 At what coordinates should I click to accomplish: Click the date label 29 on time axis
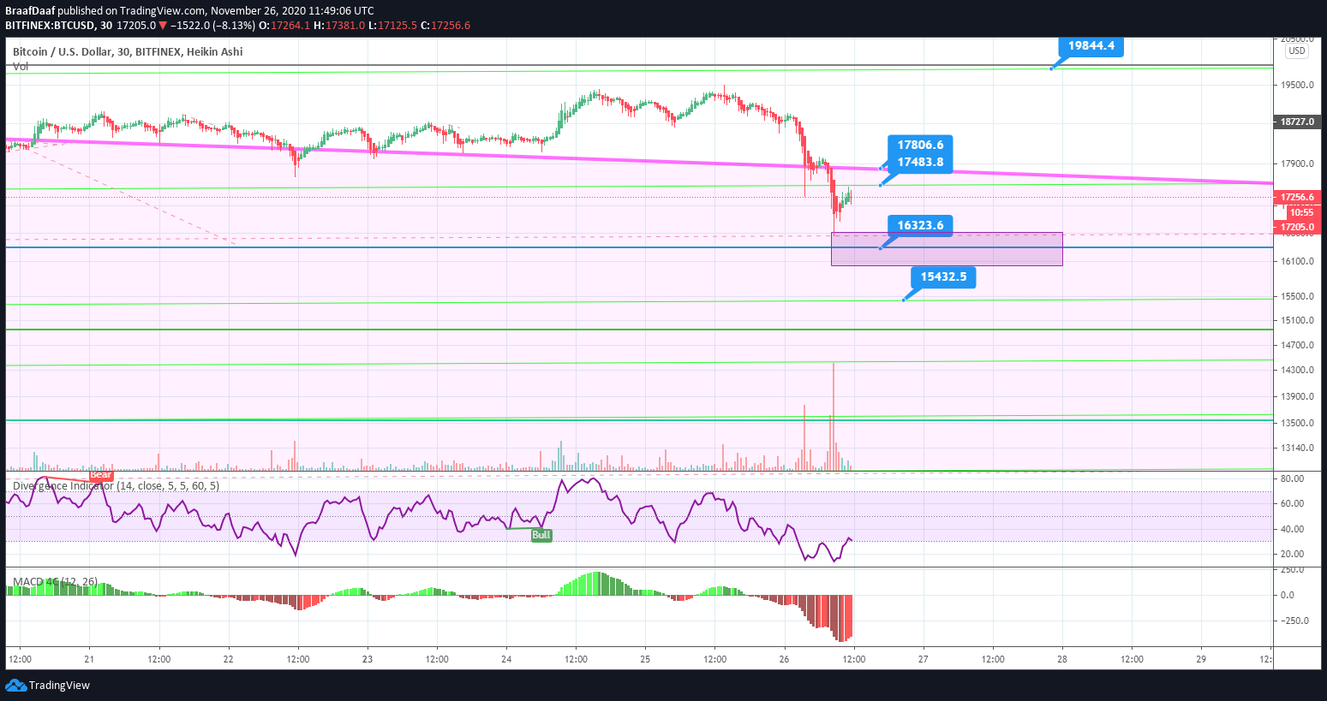1201,660
